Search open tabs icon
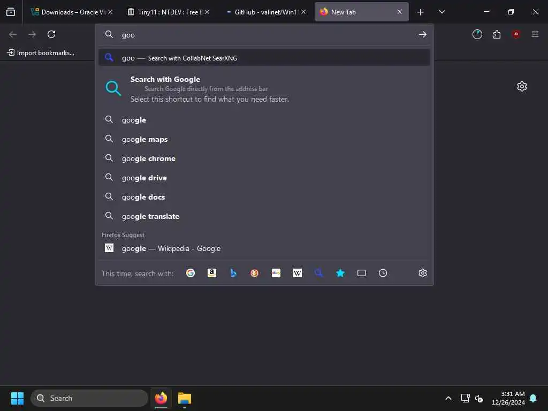This screenshot has height=411, width=548. tap(362, 273)
